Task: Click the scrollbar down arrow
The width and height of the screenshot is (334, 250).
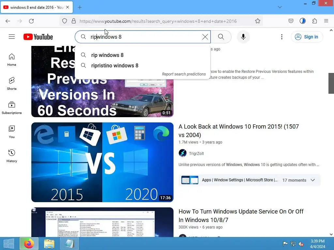Action: (331, 234)
